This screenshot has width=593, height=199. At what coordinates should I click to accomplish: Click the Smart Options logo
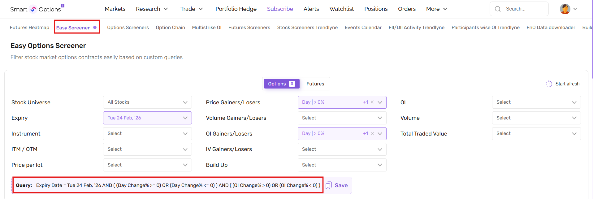pyautogui.click(x=36, y=9)
